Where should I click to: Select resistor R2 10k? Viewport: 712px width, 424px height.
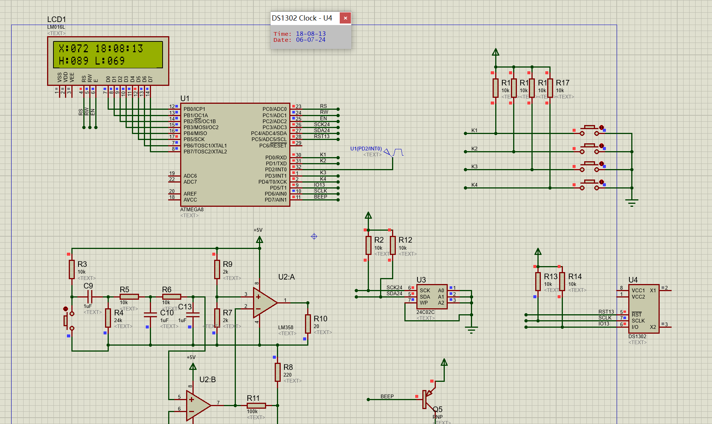click(368, 245)
